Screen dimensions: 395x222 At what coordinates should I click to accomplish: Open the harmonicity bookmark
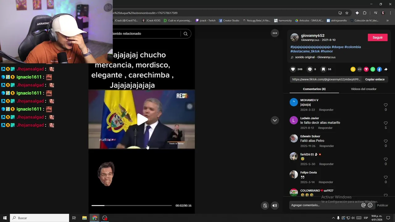click(283, 21)
